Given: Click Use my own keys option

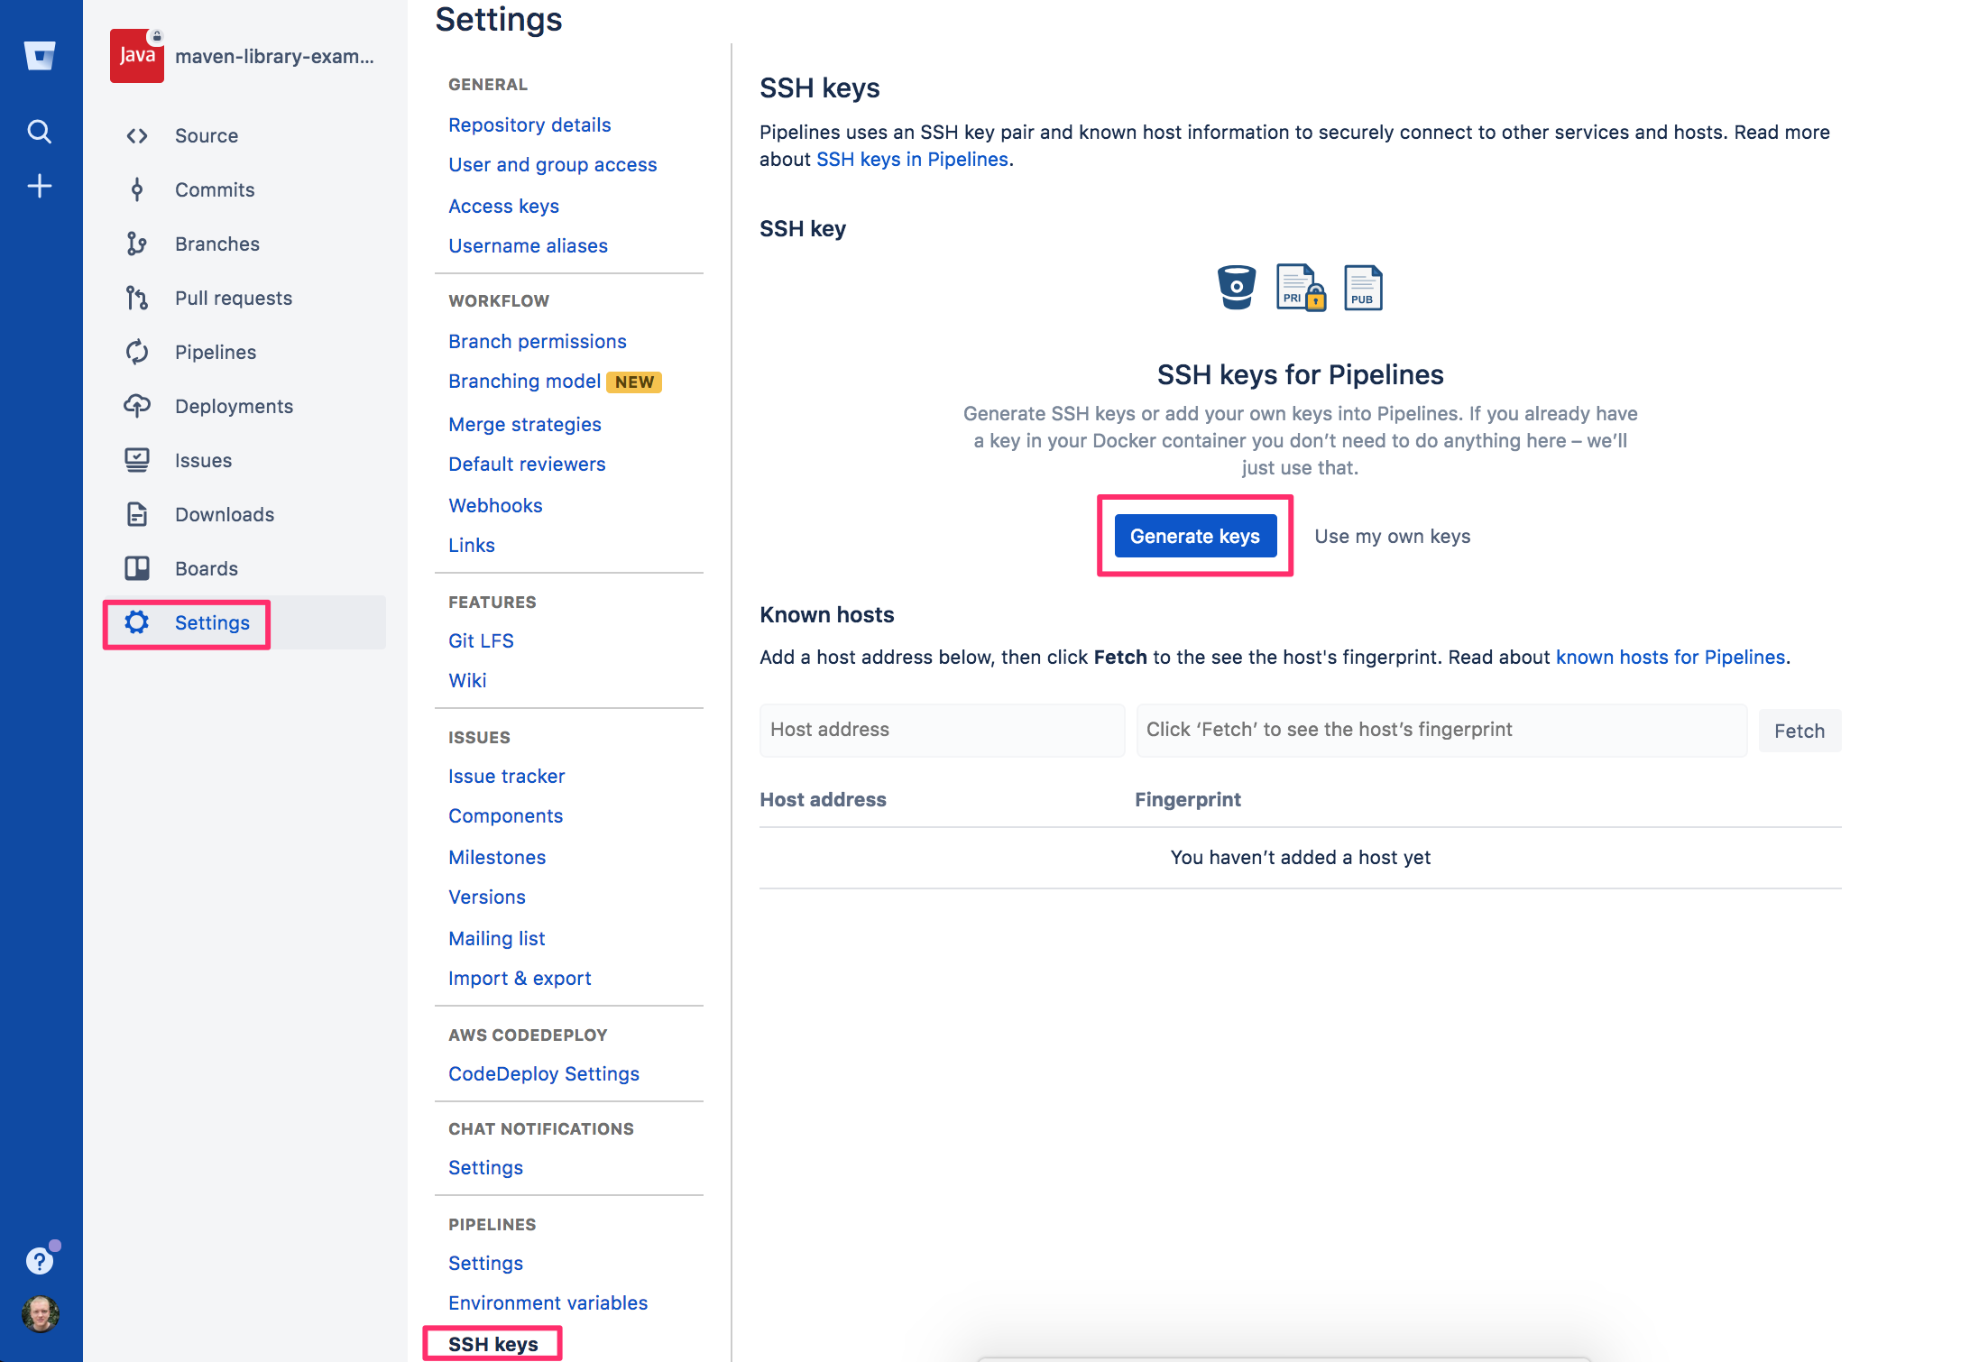Looking at the screenshot, I should click(1389, 534).
